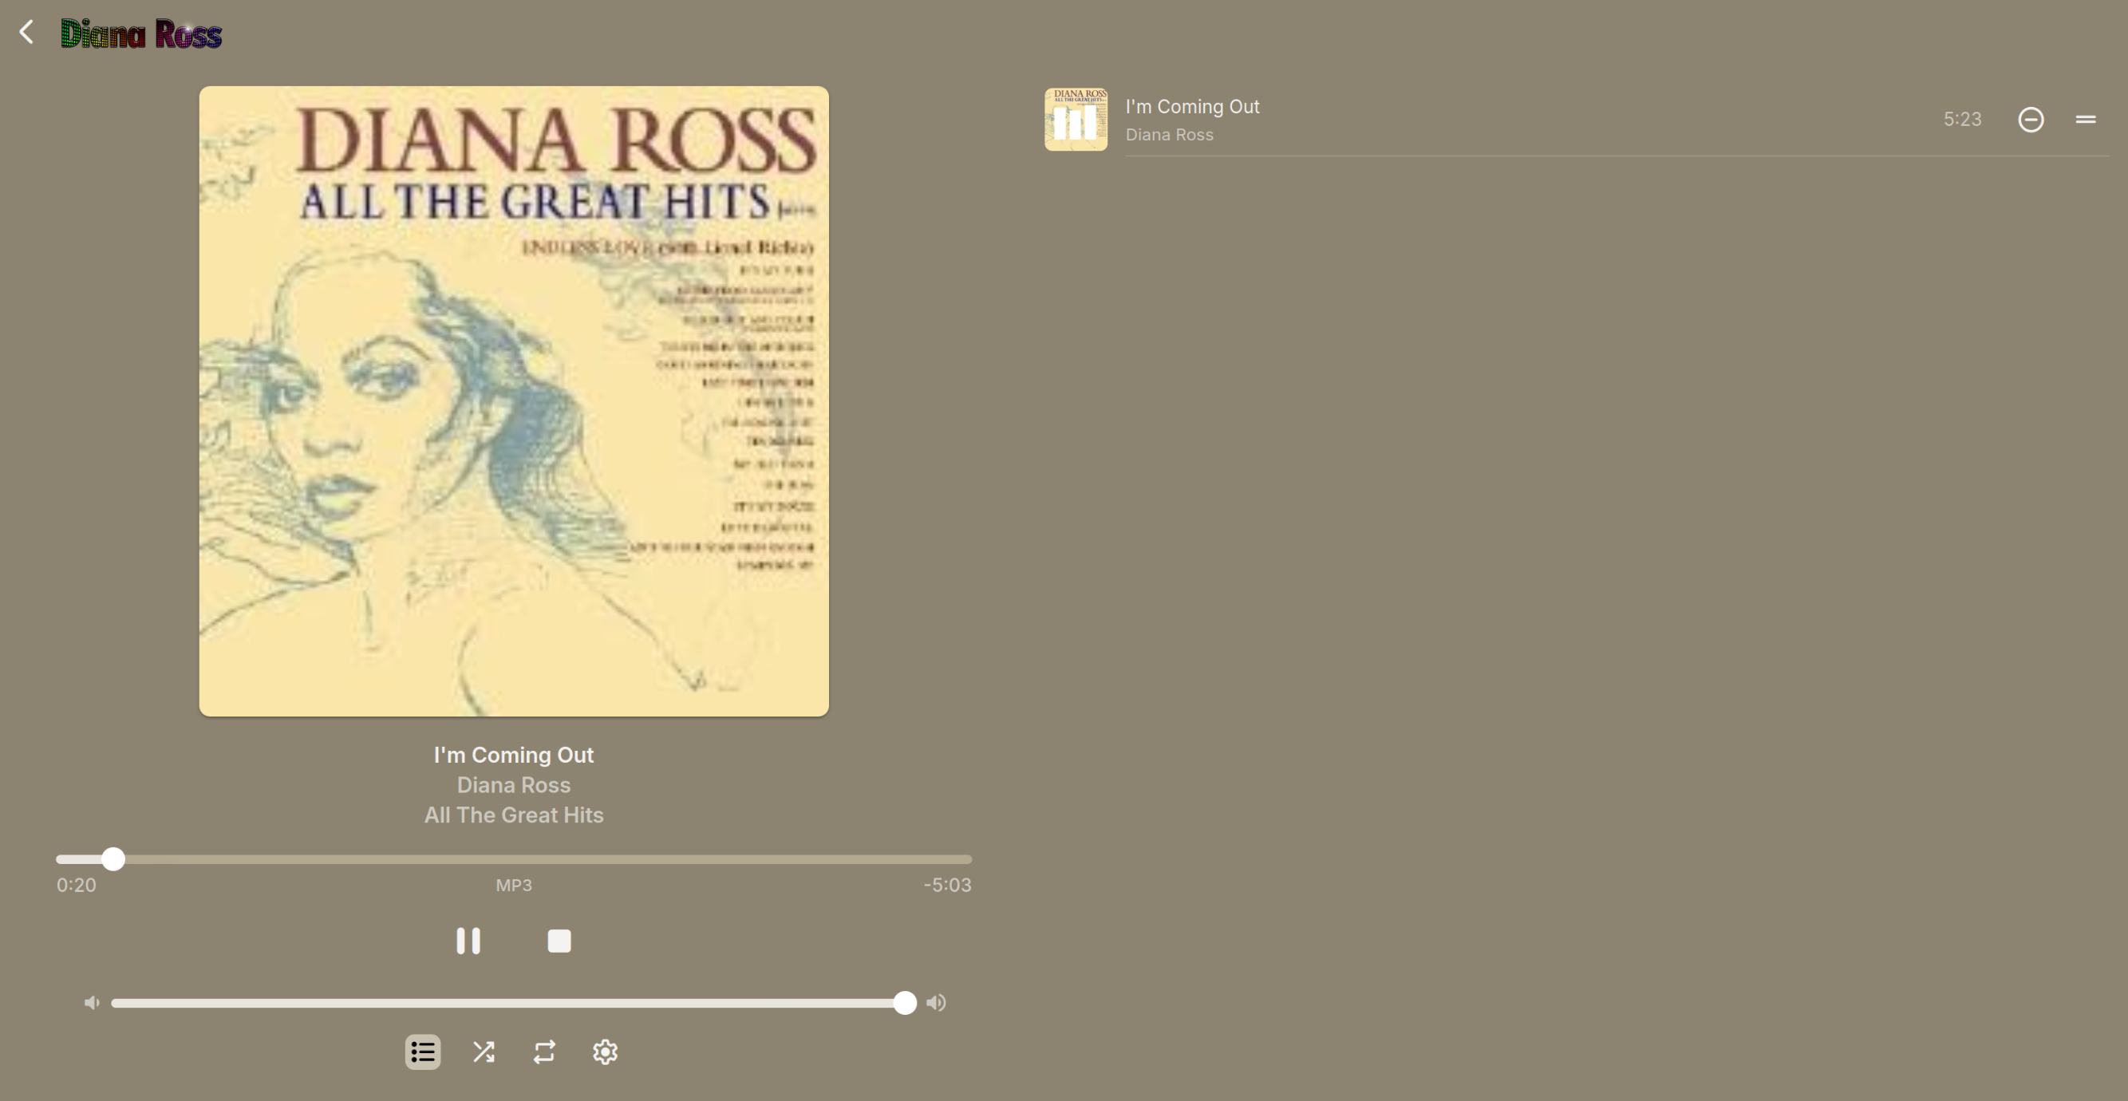Pause the currently playing song
Screen dimensions: 2128x1101
click(x=468, y=941)
